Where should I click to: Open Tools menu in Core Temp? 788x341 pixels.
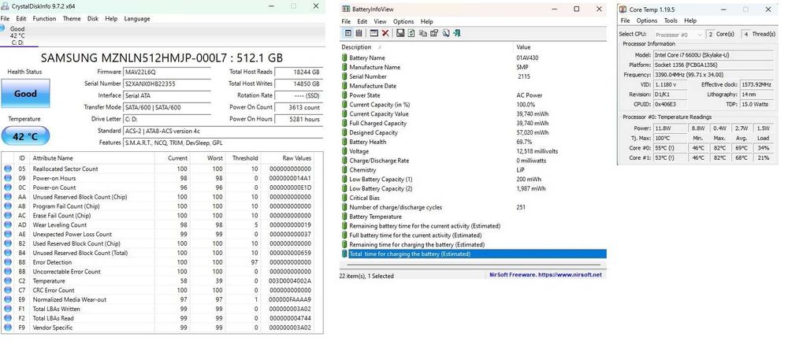[671, 20]
